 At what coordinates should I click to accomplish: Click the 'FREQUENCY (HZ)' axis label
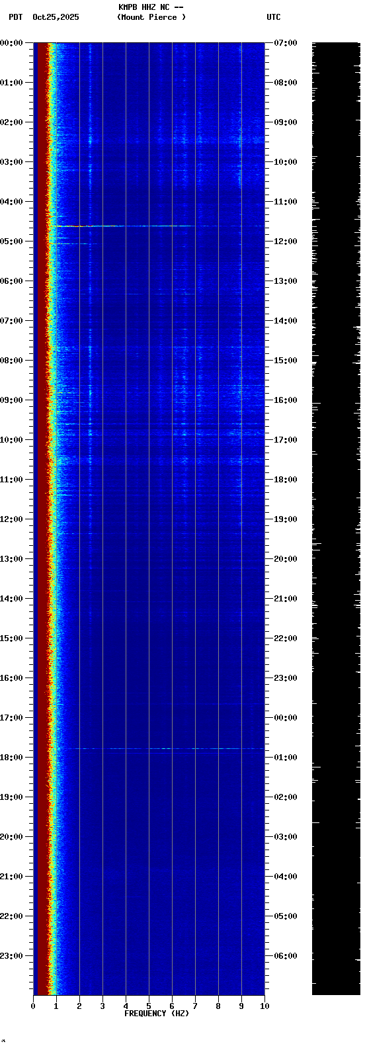click(x=157, y=1014)
